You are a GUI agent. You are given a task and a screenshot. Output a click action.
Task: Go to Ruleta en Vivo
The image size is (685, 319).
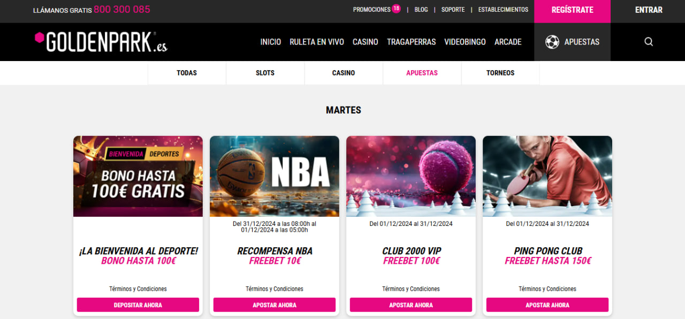pos(317,42)
